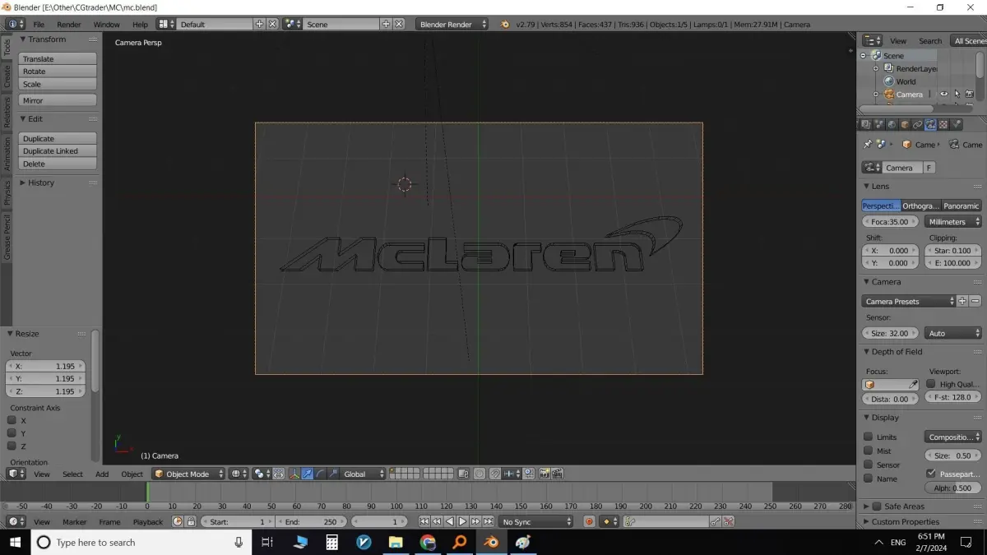Open the Add menu in 3D viewport header
Image resolution: width=987 pixels, height=555 pixels.
[x=102, y=474]
